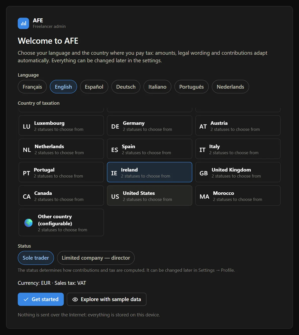299x335 pixels.
Task: Click the Status section label
Action: pyautogui.click(x=24, y=246)
